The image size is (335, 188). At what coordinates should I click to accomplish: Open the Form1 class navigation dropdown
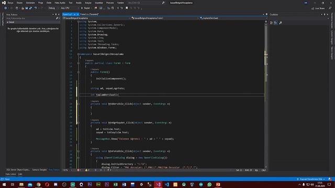[165, 18]
